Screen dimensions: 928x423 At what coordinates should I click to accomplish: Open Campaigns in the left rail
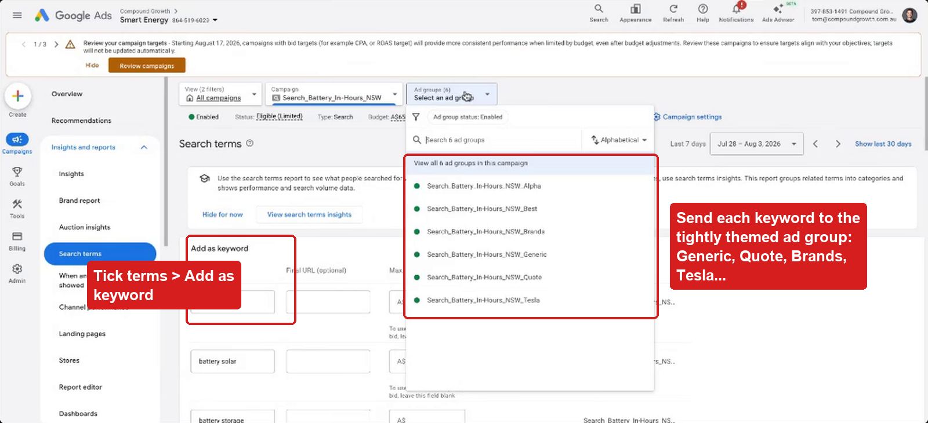click(x=17, y=144)
